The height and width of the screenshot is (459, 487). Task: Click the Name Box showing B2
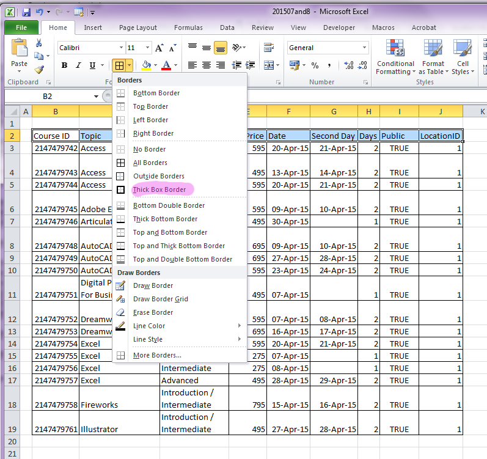tap(48, 97)
